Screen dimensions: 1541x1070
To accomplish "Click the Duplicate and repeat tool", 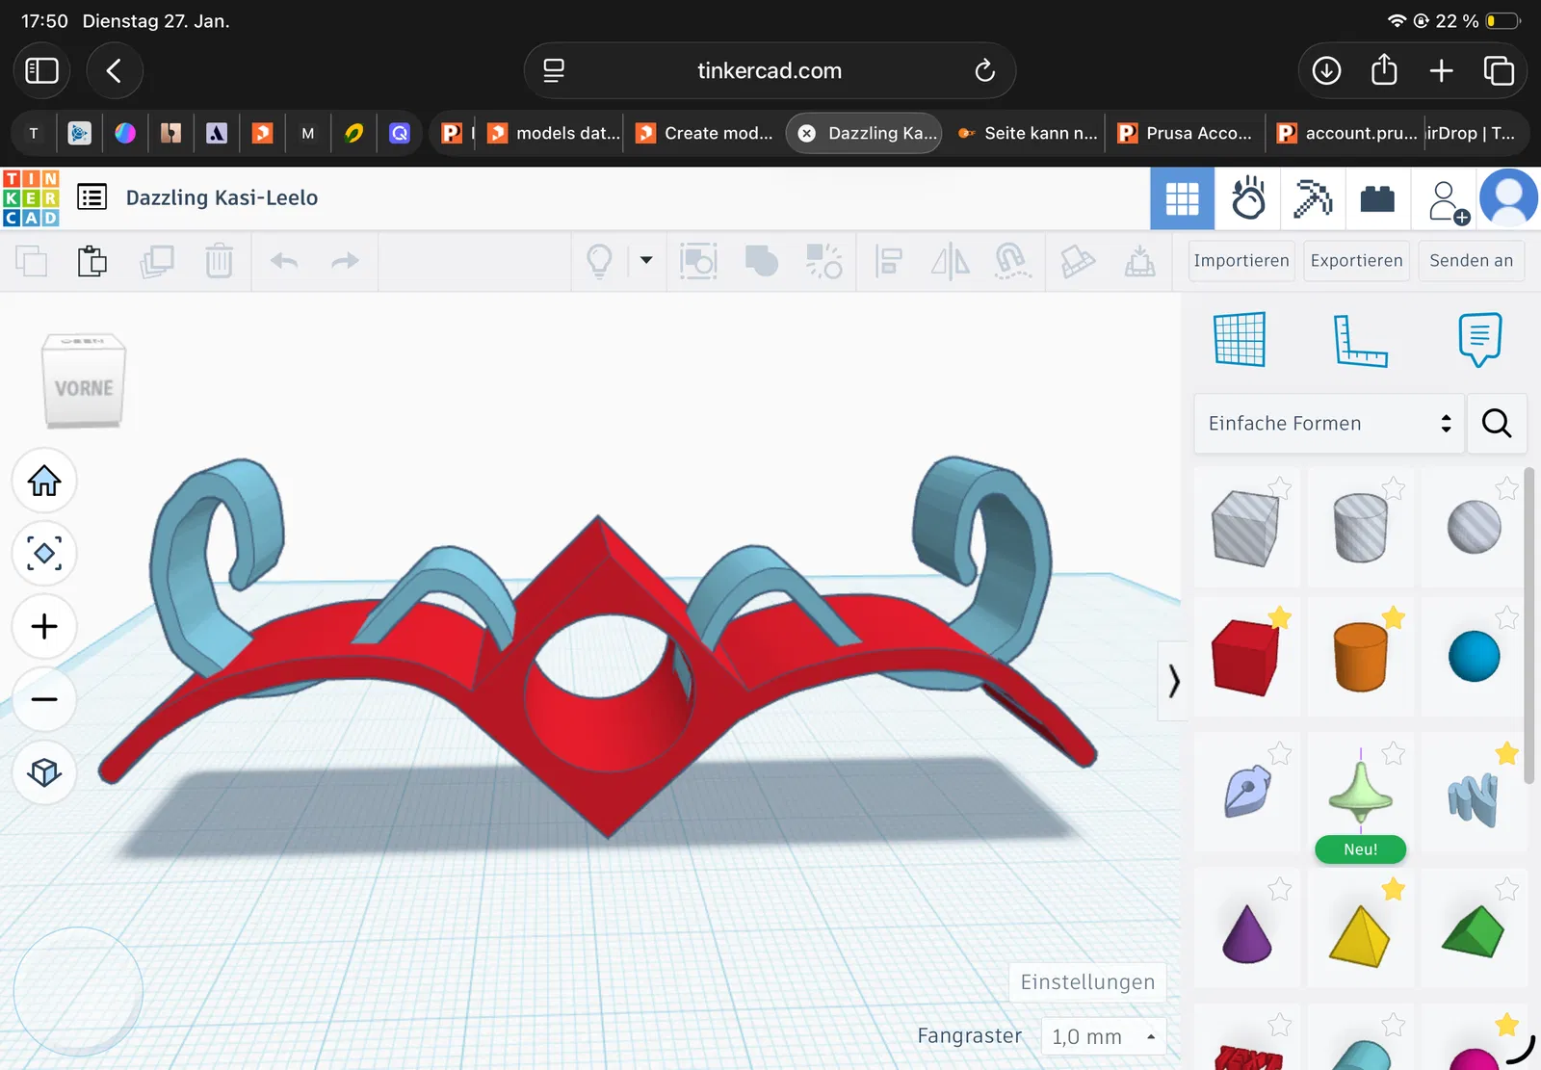I will (157, 261).
